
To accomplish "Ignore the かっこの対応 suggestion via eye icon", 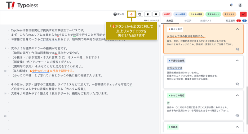I will pos(237,115).
